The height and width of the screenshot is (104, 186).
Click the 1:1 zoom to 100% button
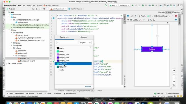click(x=174, y=81)
